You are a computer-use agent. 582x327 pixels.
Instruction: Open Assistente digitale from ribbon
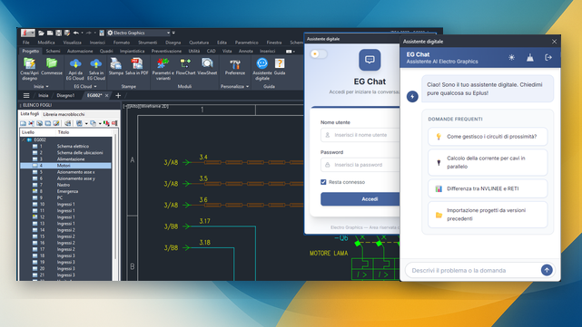click(262, 69)
